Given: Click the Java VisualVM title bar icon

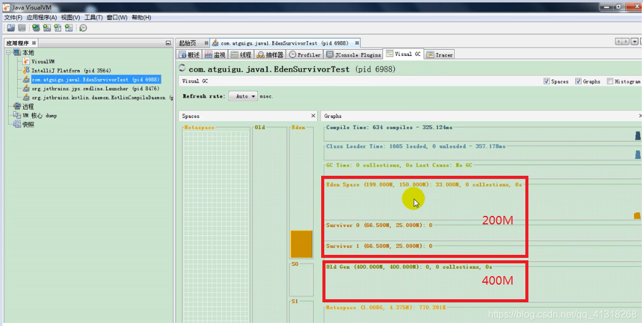Looking at the screenshot, I should click(6, 7).
